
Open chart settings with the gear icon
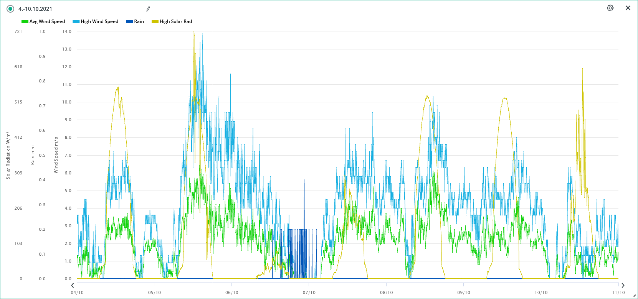coord(610,8)
